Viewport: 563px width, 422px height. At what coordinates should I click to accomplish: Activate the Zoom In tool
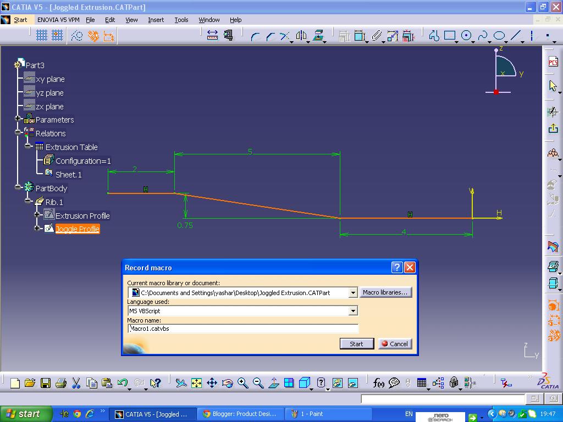pyautogui.click(x=242, y=382)
